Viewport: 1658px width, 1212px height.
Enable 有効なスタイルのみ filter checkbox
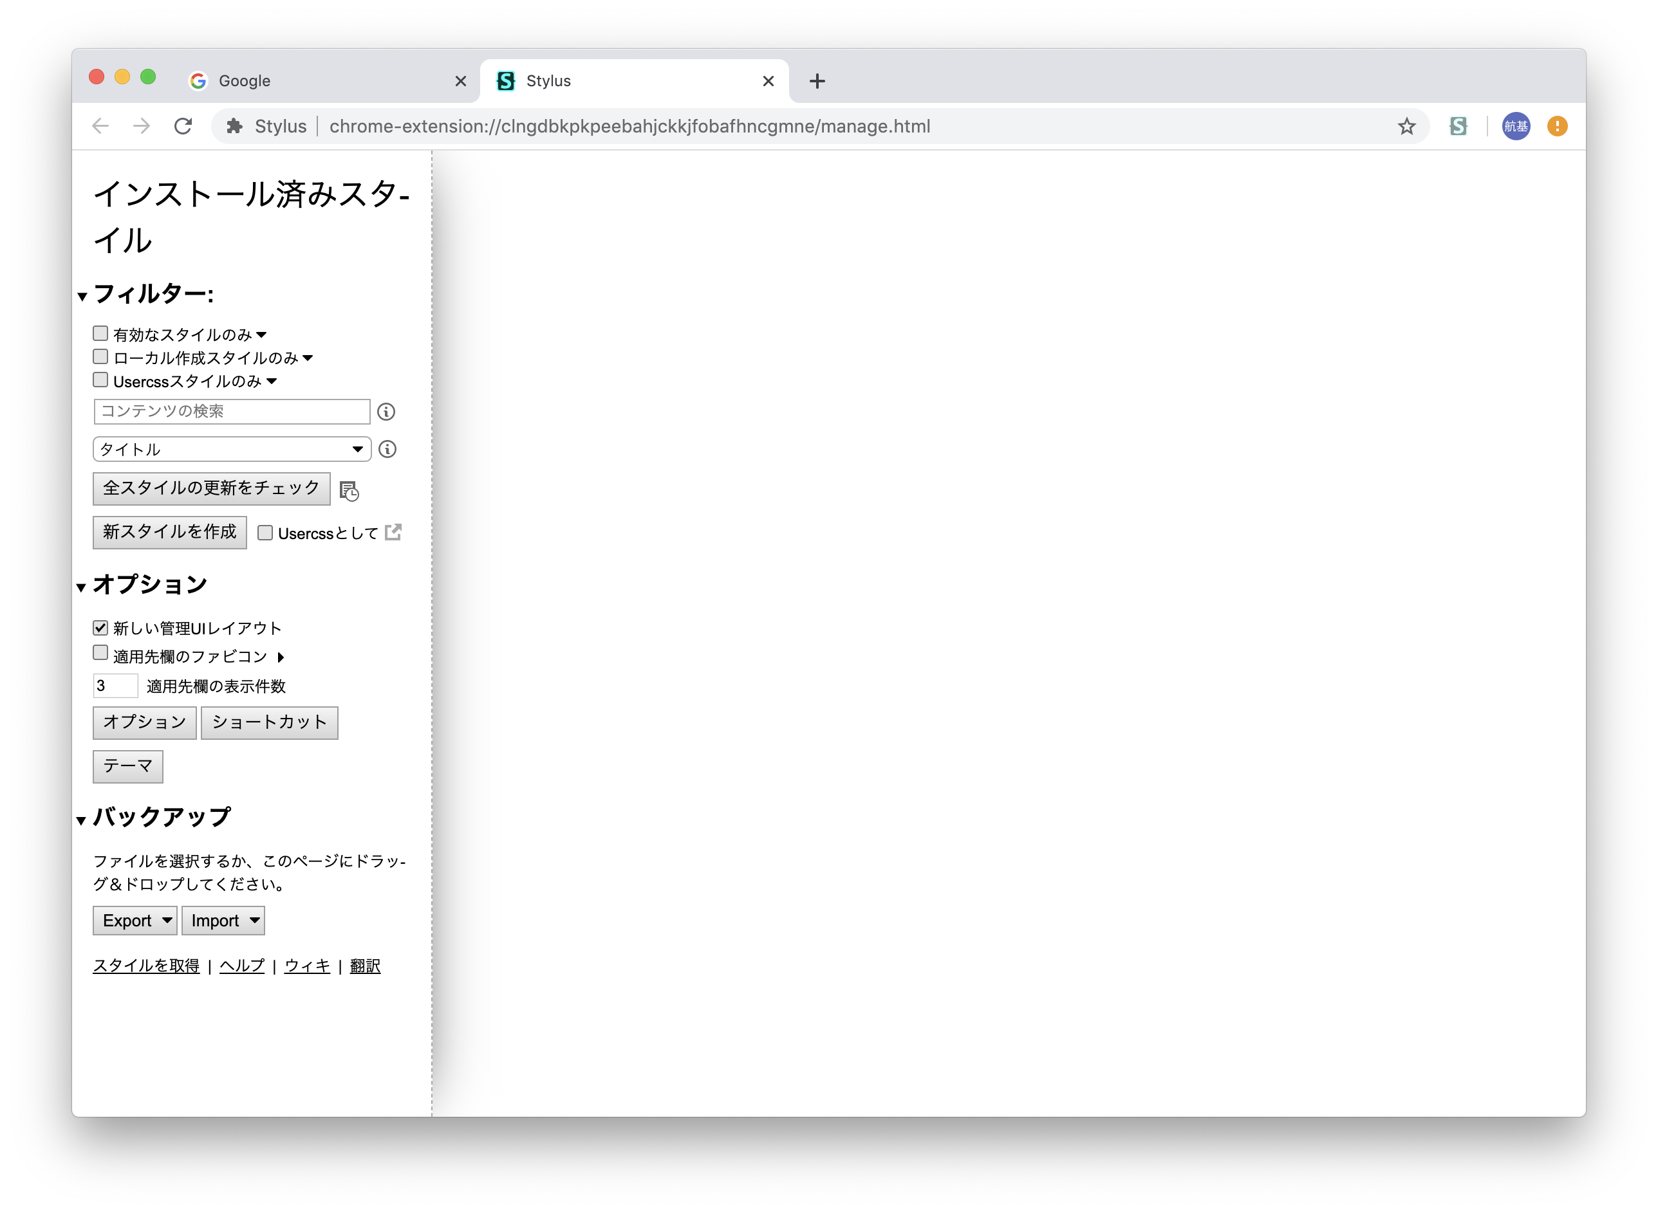click(100, 334)
